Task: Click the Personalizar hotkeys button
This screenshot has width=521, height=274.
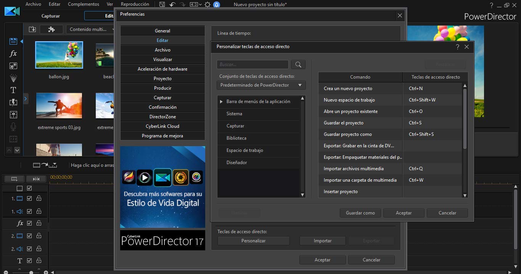Action: coord(254,241)
